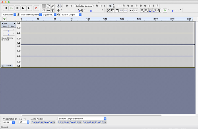The height and width of the screenshot is (129, 198).
Task: Select the Multi-Tool asterisk icon
Action: (53, 11)
